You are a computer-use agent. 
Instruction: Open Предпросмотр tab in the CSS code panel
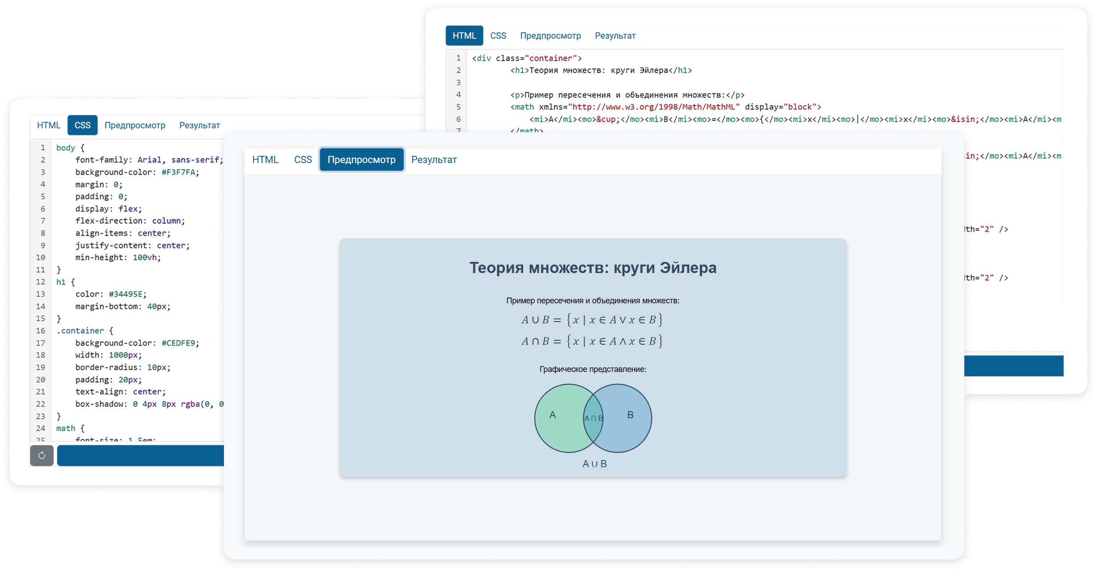click(x=134, y=125)
